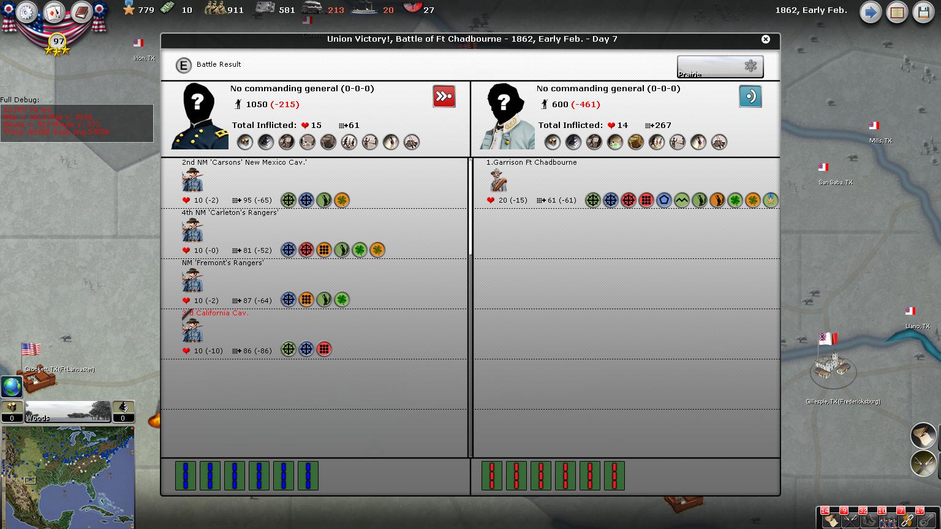Open the ledger book icon at top right
This screenshot has width=941, height=529.
click(897, 12)
